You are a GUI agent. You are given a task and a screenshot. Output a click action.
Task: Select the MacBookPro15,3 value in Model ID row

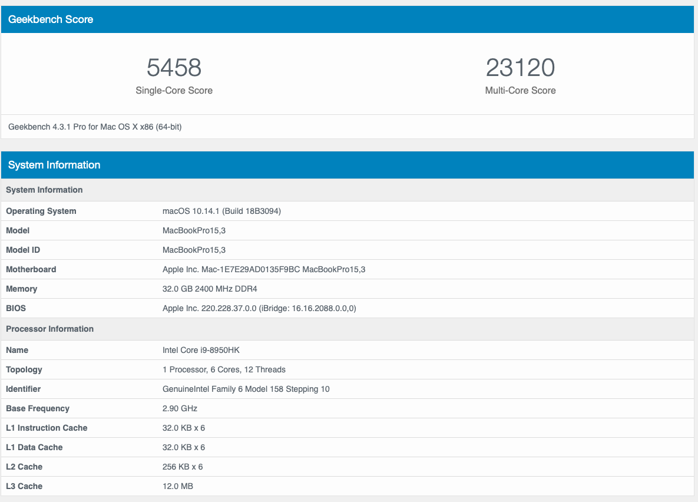[x=194, y=250]
